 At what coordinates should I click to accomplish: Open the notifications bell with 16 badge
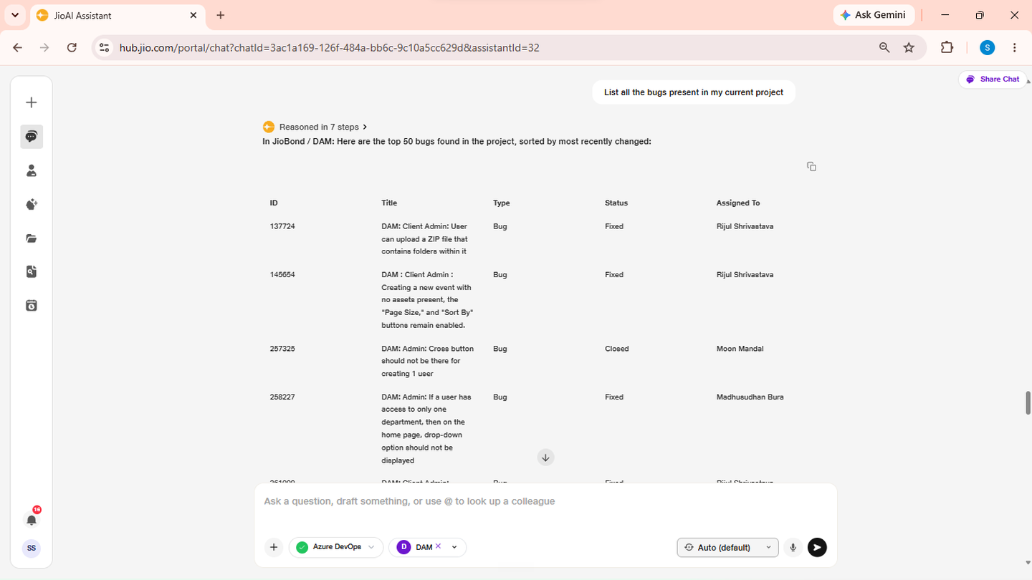point(32,518)
